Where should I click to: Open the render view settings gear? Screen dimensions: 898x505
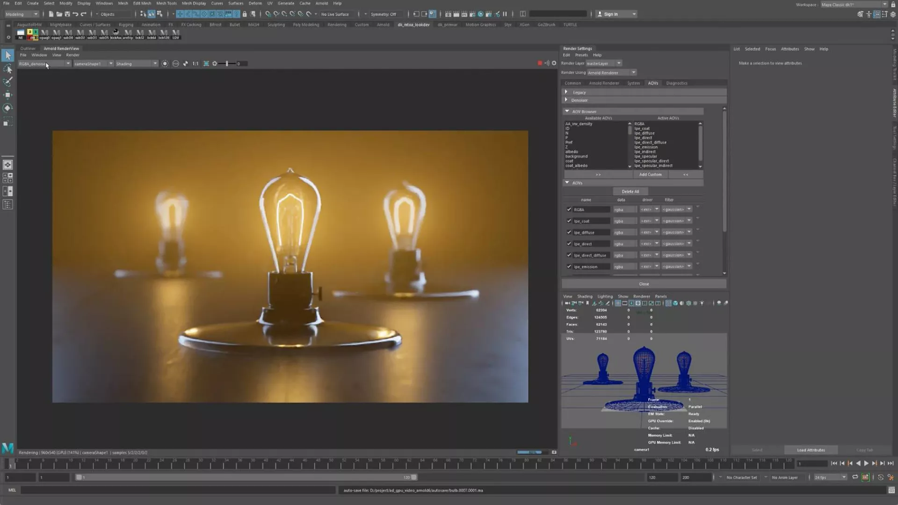554,63
